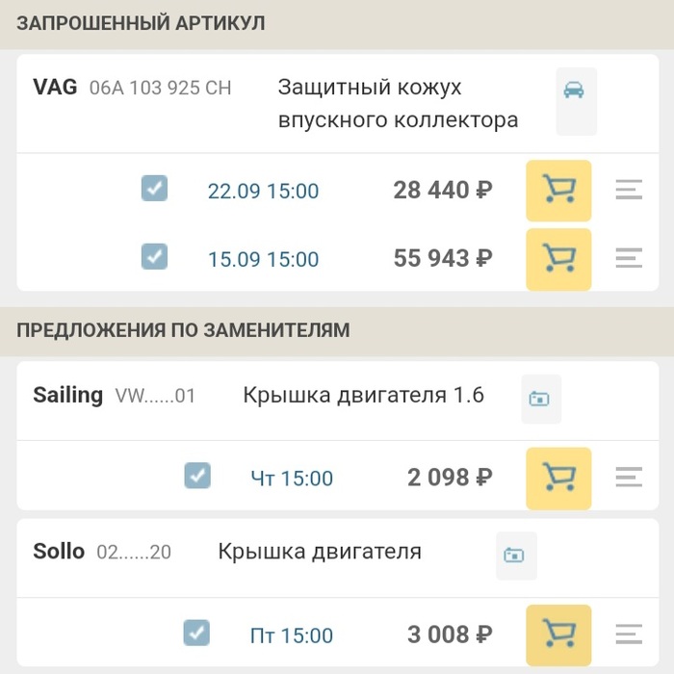Open the menu lines for 28 440 ₽ offer
This screenshot has width=674, height=674.
click(629, 191)
